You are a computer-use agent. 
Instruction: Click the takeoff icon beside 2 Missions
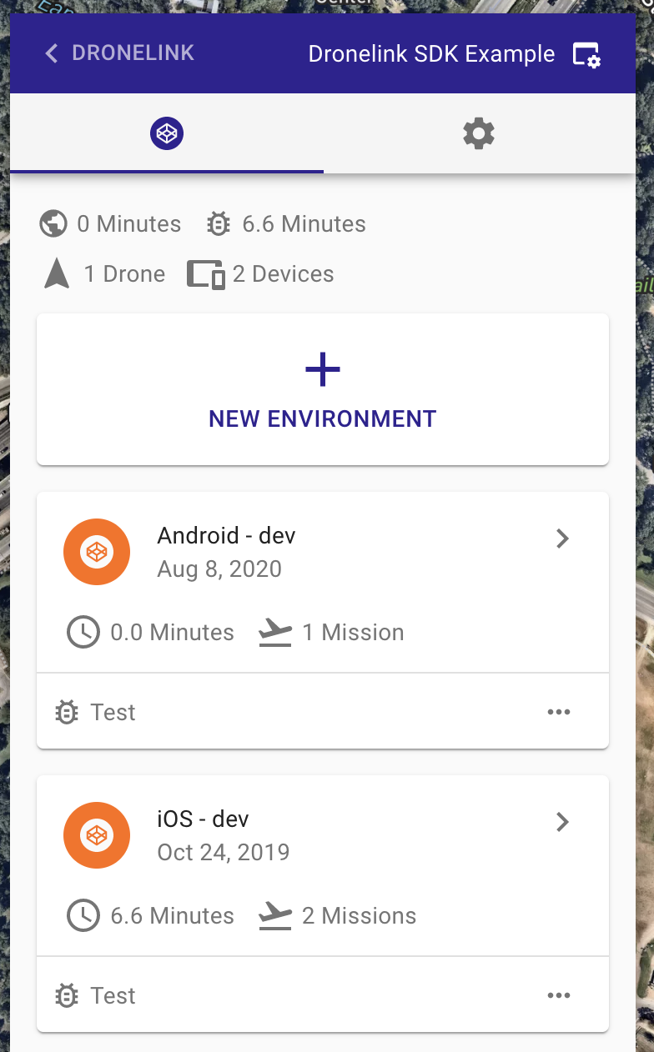[x=275, y=916]
